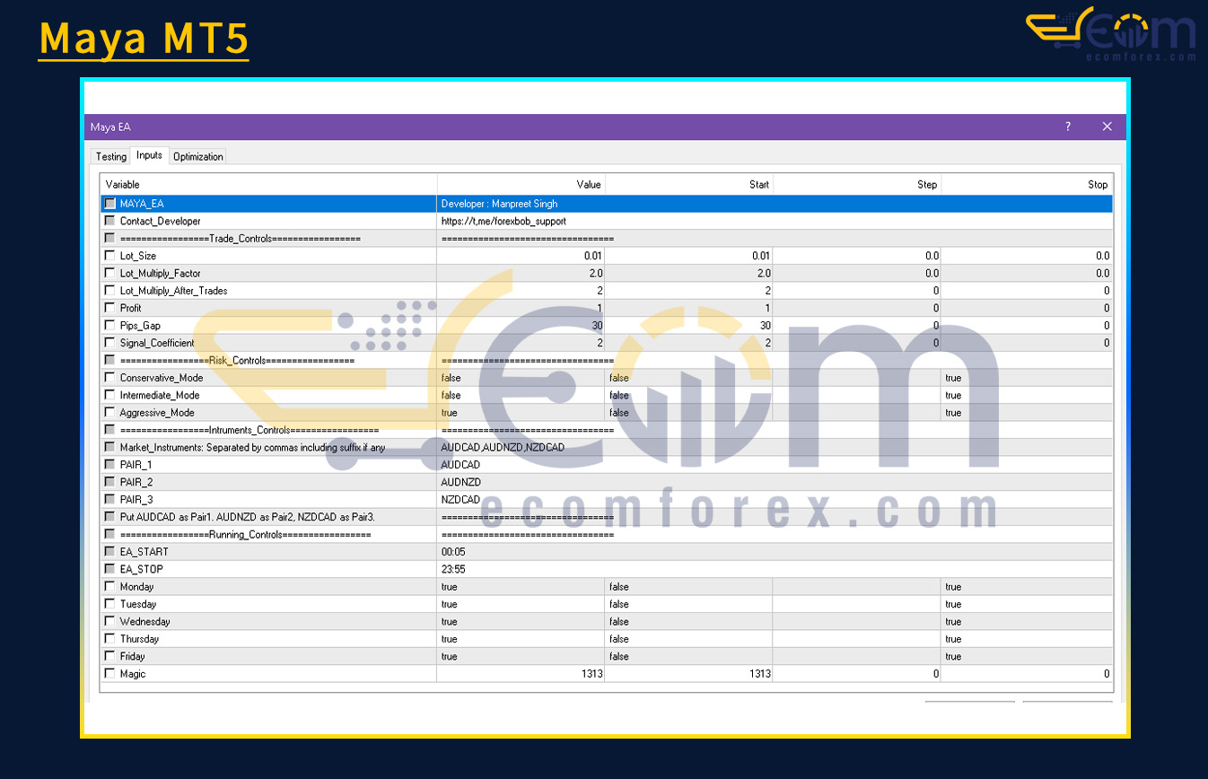The image size is (1208, 779).
Task: Click the Maya MT5 heading
Action: pyautogui.click(x=144, y=39)
